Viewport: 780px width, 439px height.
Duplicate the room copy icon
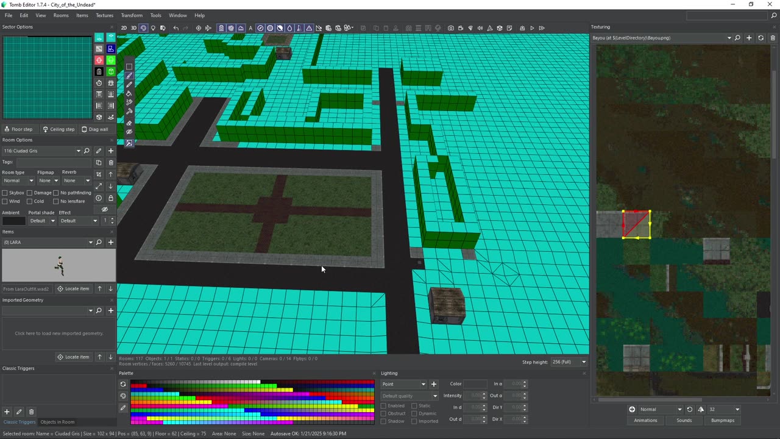(99, 163)
